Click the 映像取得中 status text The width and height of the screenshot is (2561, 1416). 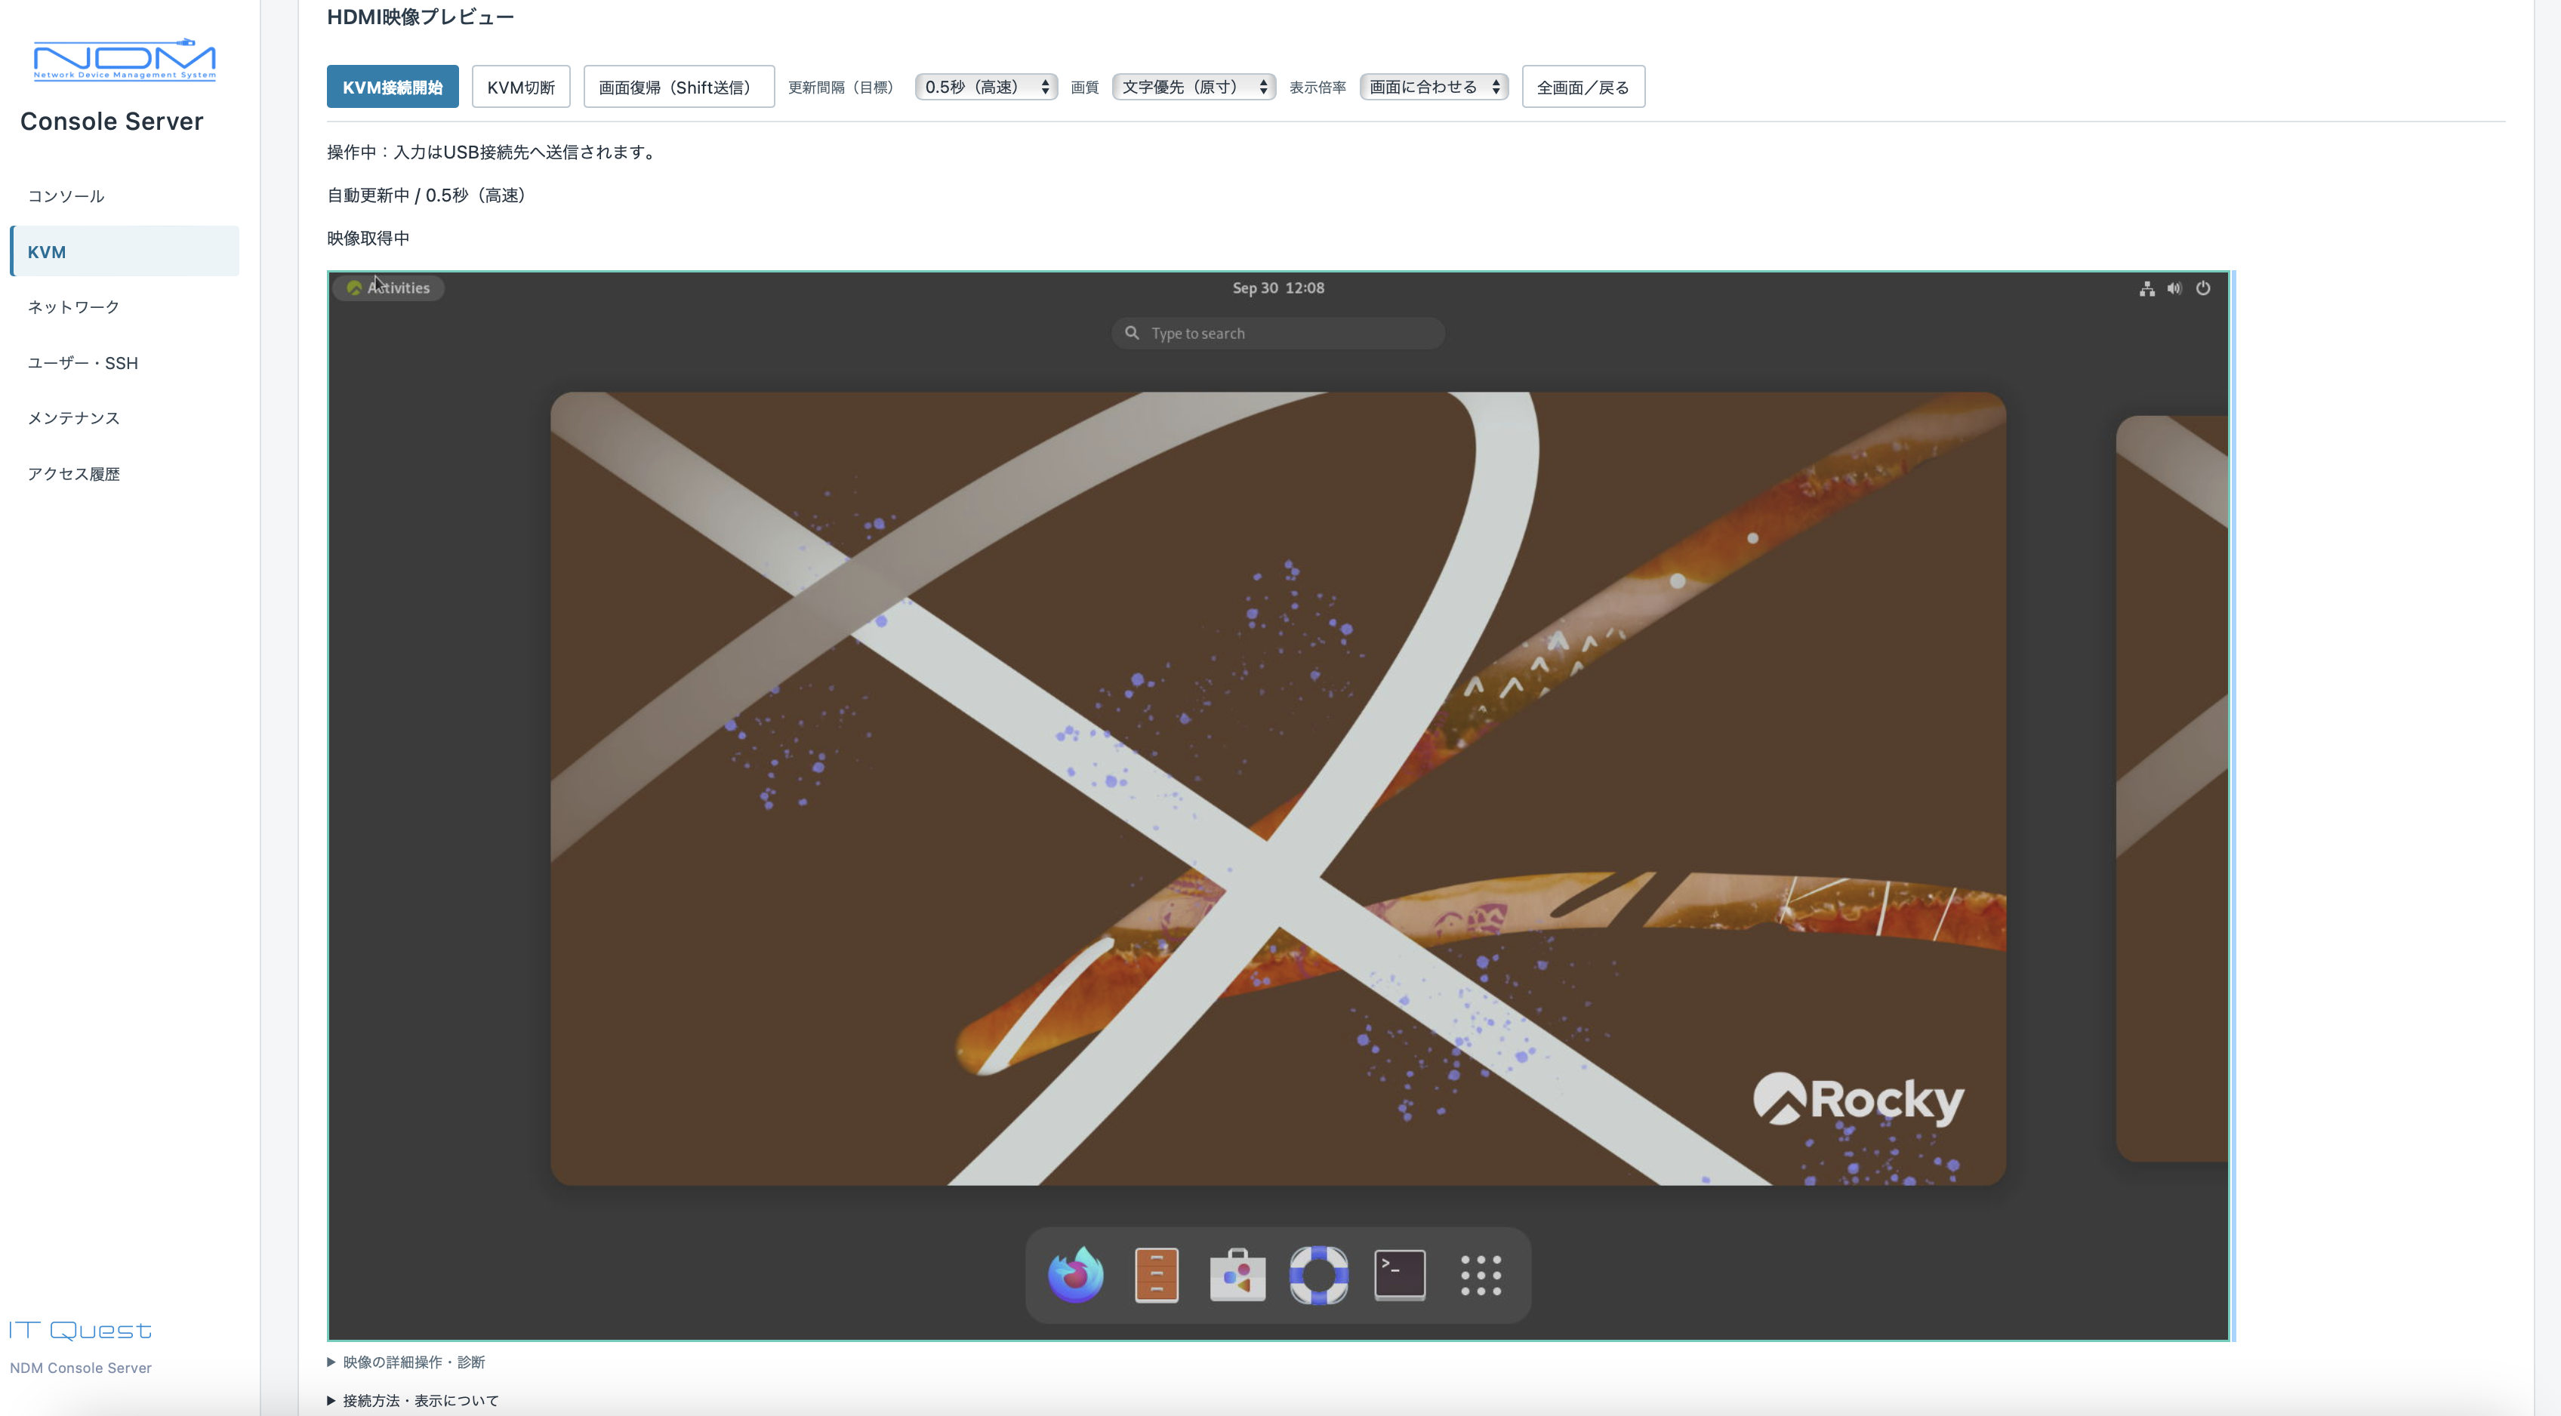tap(368, 239)
